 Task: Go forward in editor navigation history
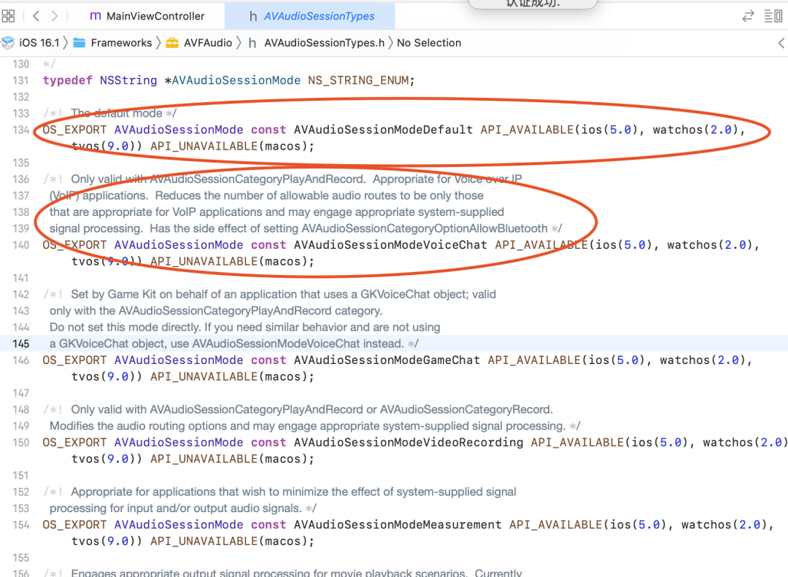[x=55, y=15]
